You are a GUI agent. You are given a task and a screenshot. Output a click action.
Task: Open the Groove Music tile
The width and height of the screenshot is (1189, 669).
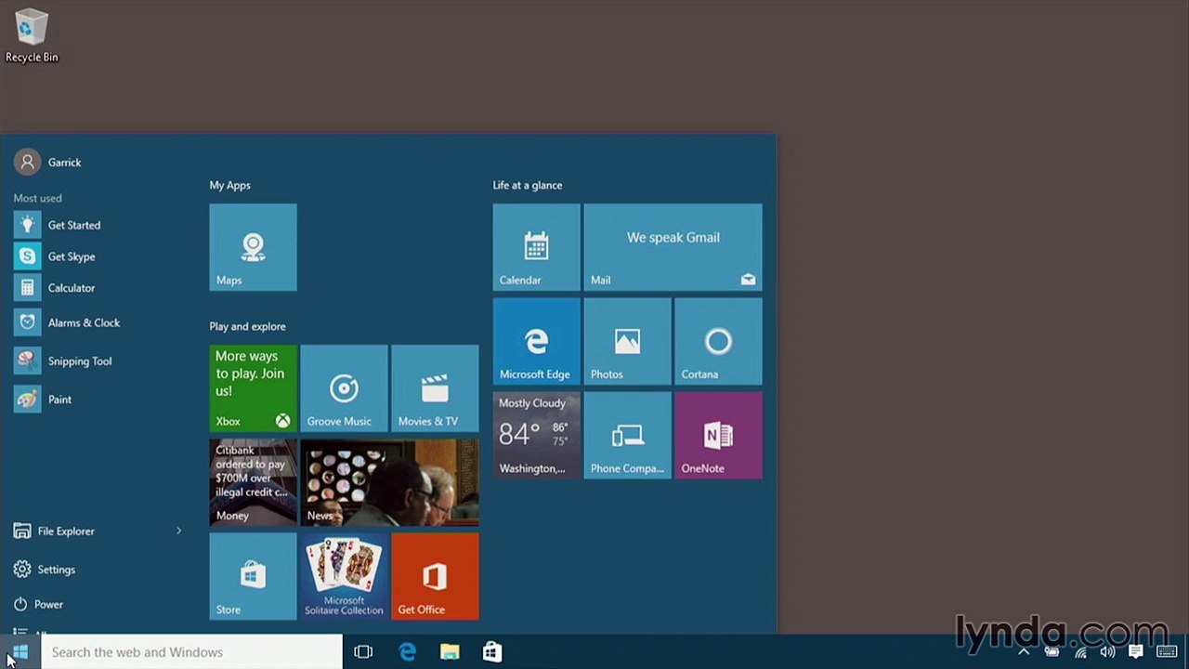[x=344, y=388]
